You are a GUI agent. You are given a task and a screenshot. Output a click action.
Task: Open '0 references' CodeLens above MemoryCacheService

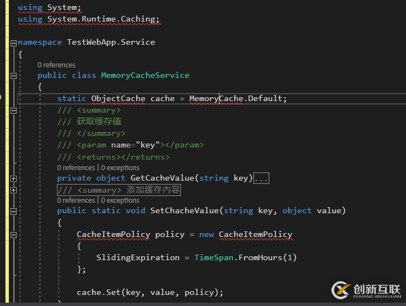[x=56, y=65]
